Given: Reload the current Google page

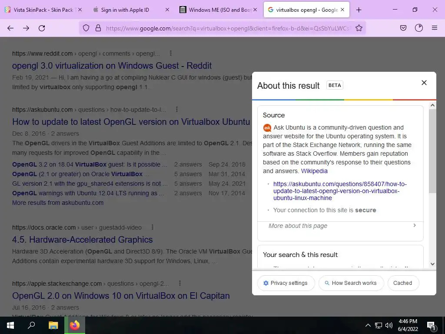Looking at the screenshot, I should 42,28.
